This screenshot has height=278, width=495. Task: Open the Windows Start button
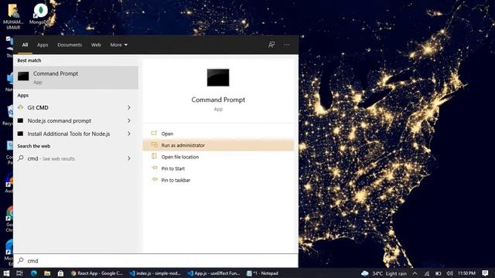(6, 273)
